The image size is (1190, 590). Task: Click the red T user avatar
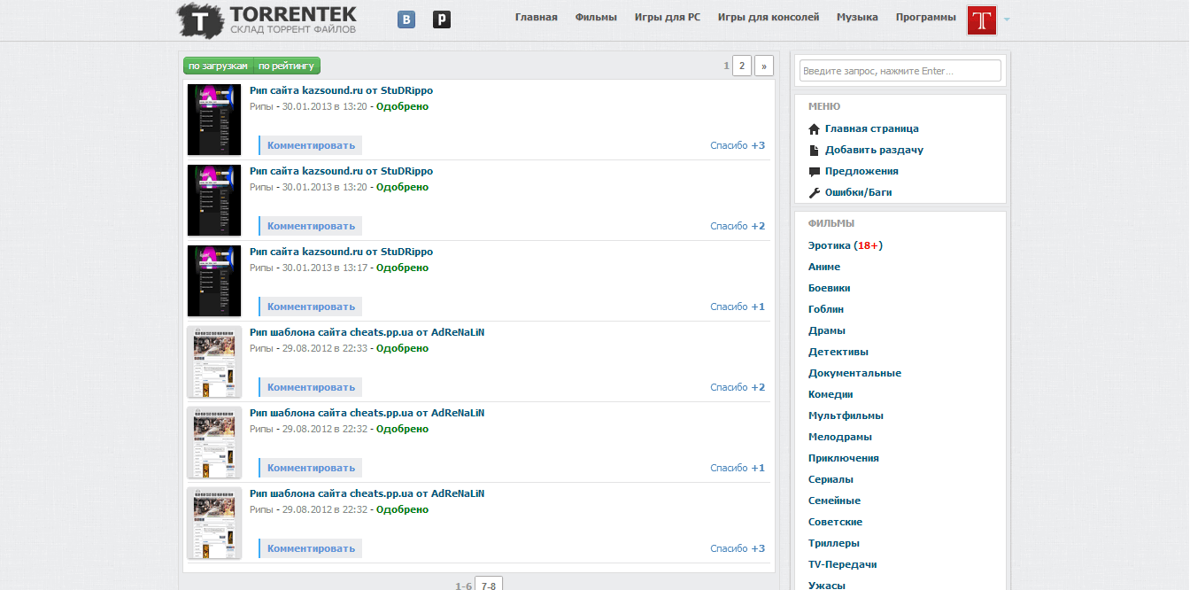(x=982, y=20)
